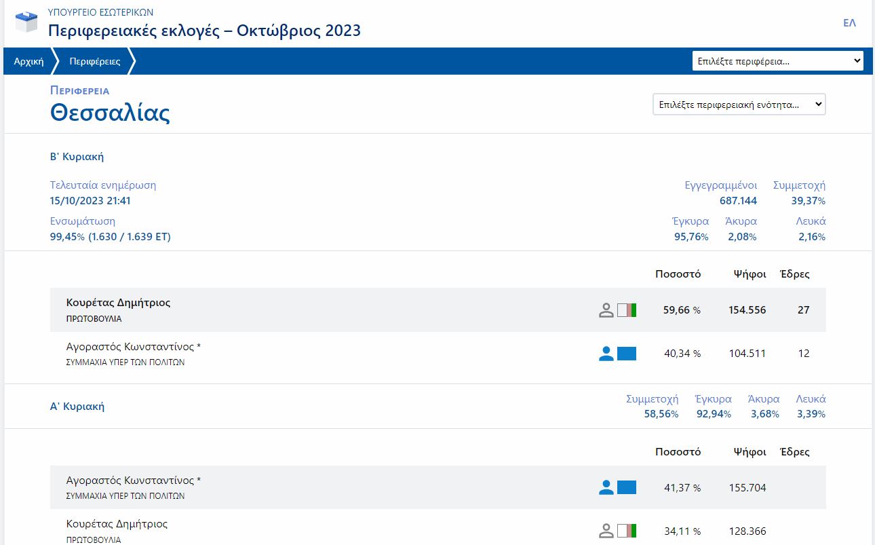Click second-round Συμμετοχή value 39,37%
875x545 pixels.
[x=808, y=201]
